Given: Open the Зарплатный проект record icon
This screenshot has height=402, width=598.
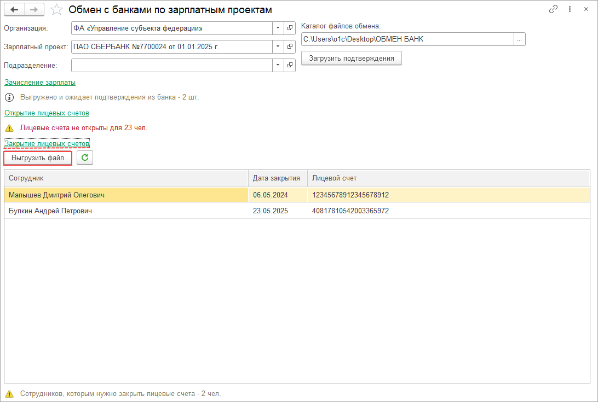Looking at the screenshot, I should point(290,46).
